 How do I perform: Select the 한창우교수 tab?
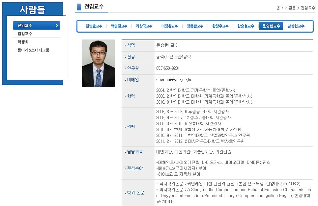point(220,26)
